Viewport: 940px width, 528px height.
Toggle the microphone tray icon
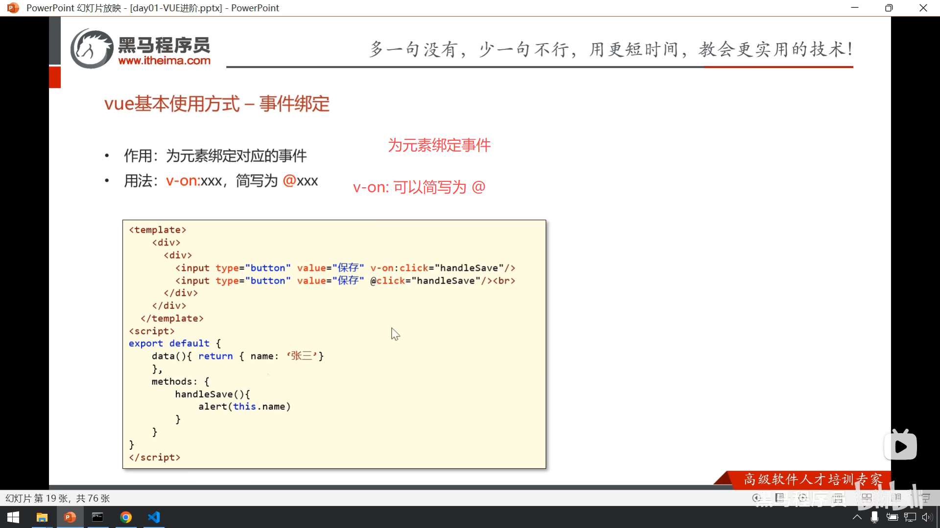tap(874, 517)
